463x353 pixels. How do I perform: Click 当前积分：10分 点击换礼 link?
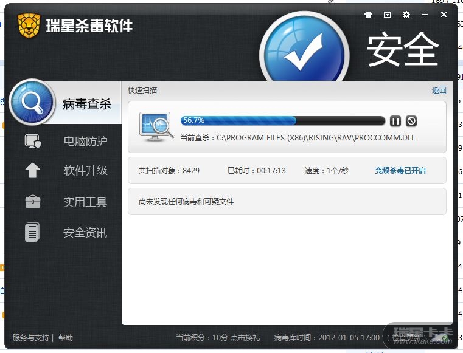(218, 337)
